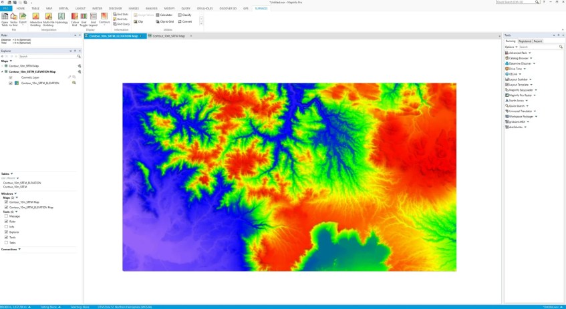
Task: Disable the Ruler tool window checkbox
Action: pyautogui.click(x=6, y=222)
